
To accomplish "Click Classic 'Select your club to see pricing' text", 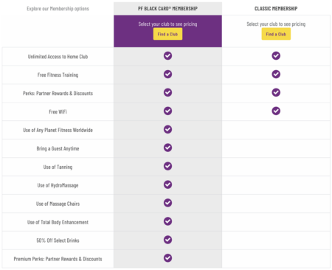I will click(x=276, y=24).
